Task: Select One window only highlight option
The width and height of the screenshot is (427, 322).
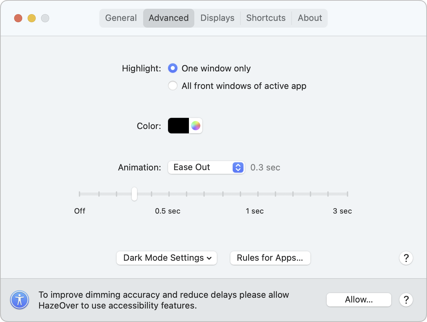Action: (x=173, y=68)
